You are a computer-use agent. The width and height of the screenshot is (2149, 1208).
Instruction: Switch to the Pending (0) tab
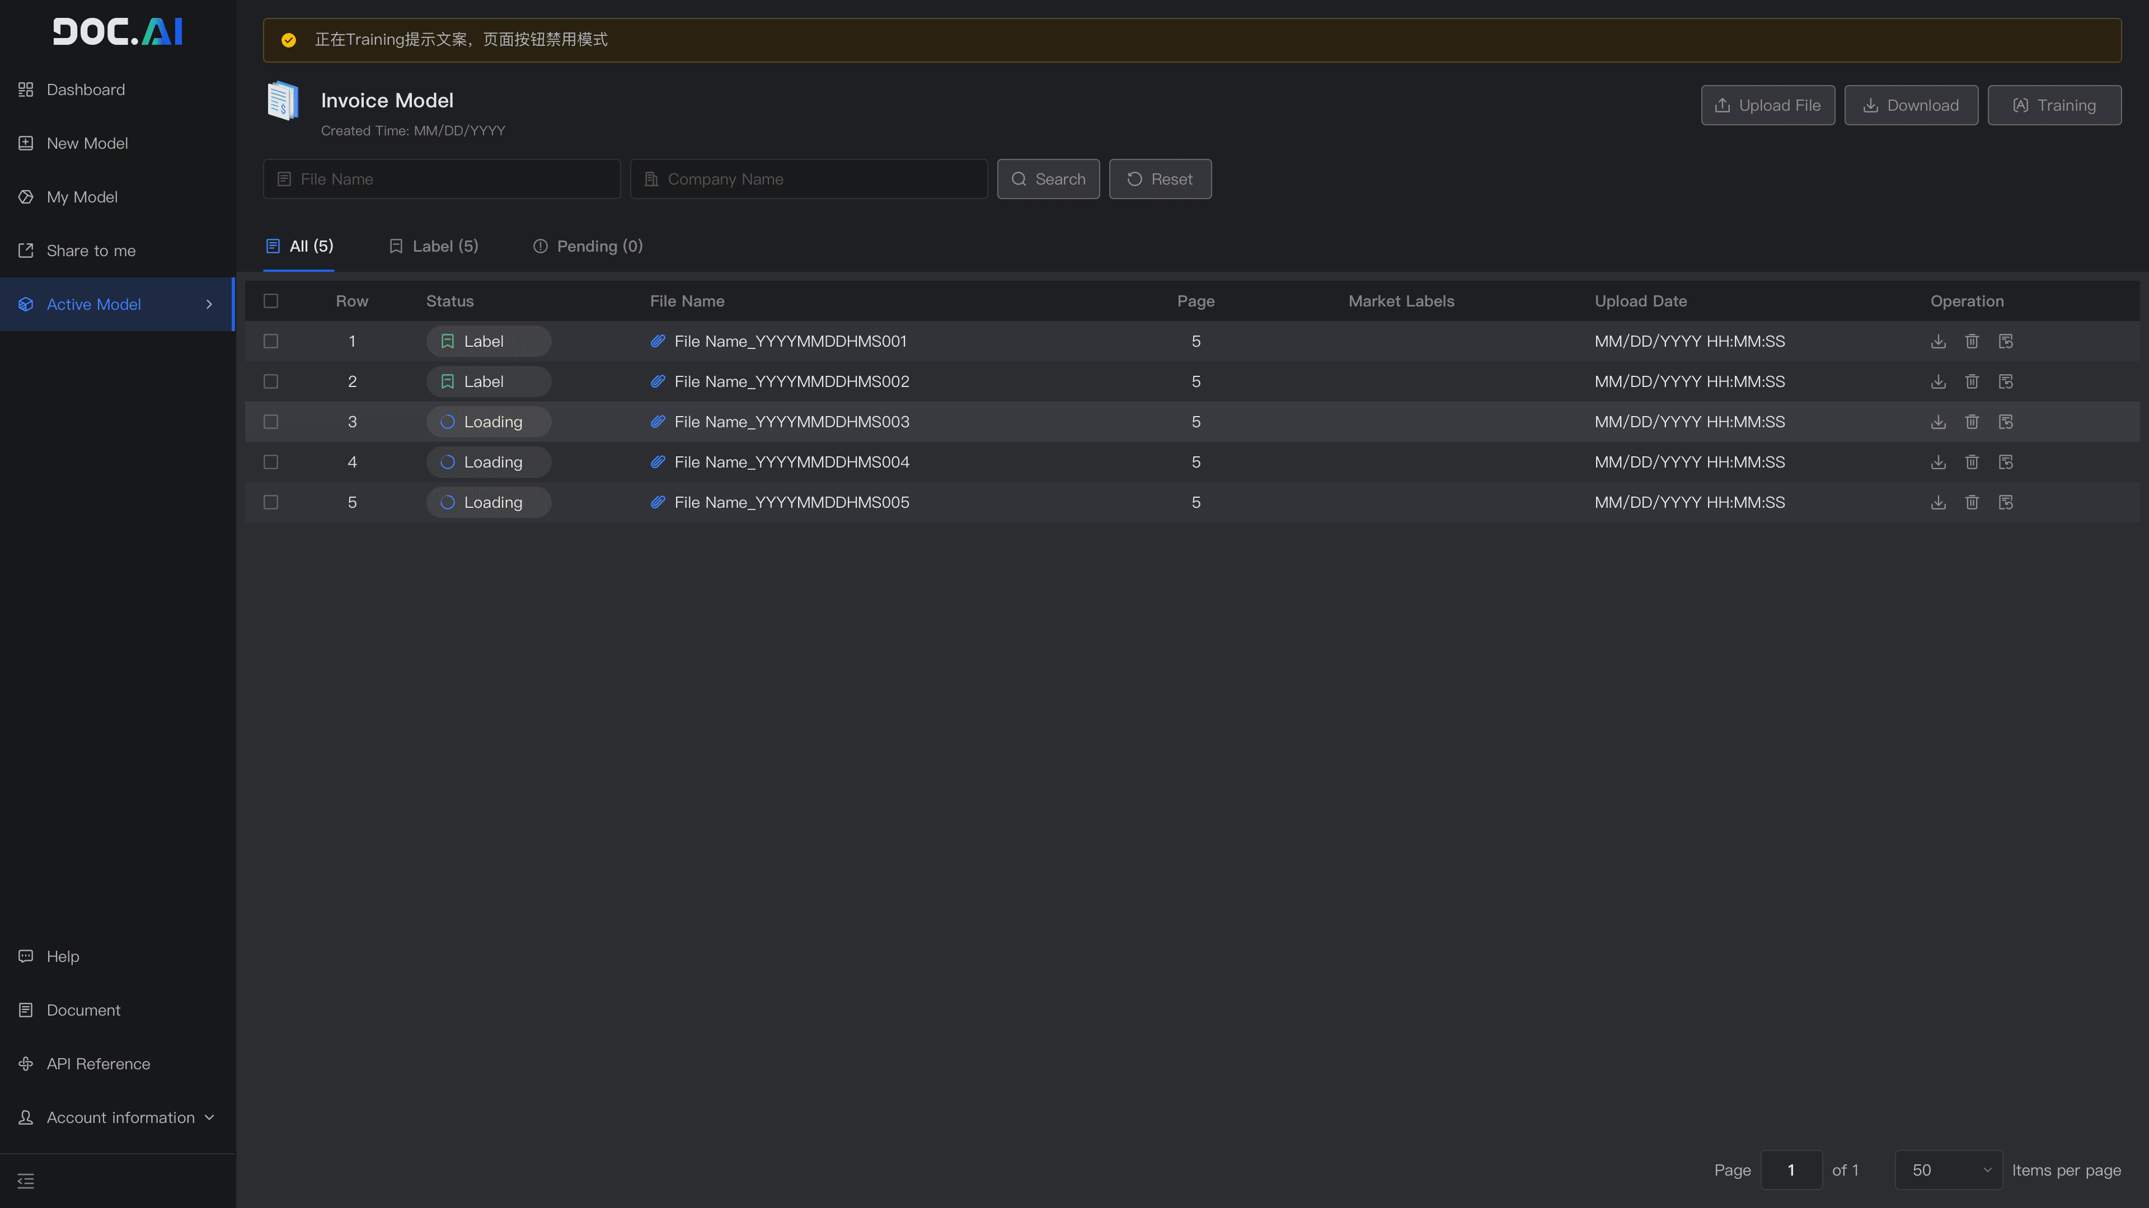click(587, 246)
